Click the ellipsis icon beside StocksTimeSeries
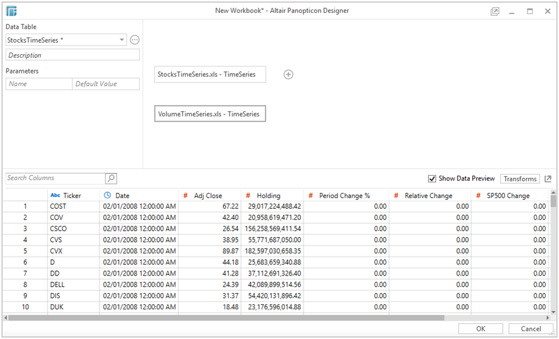The height and width of the screenshot is (339, 559). [x=135, y=40]
